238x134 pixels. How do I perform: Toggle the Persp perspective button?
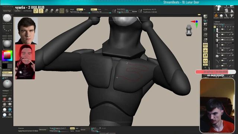(205, 45)
